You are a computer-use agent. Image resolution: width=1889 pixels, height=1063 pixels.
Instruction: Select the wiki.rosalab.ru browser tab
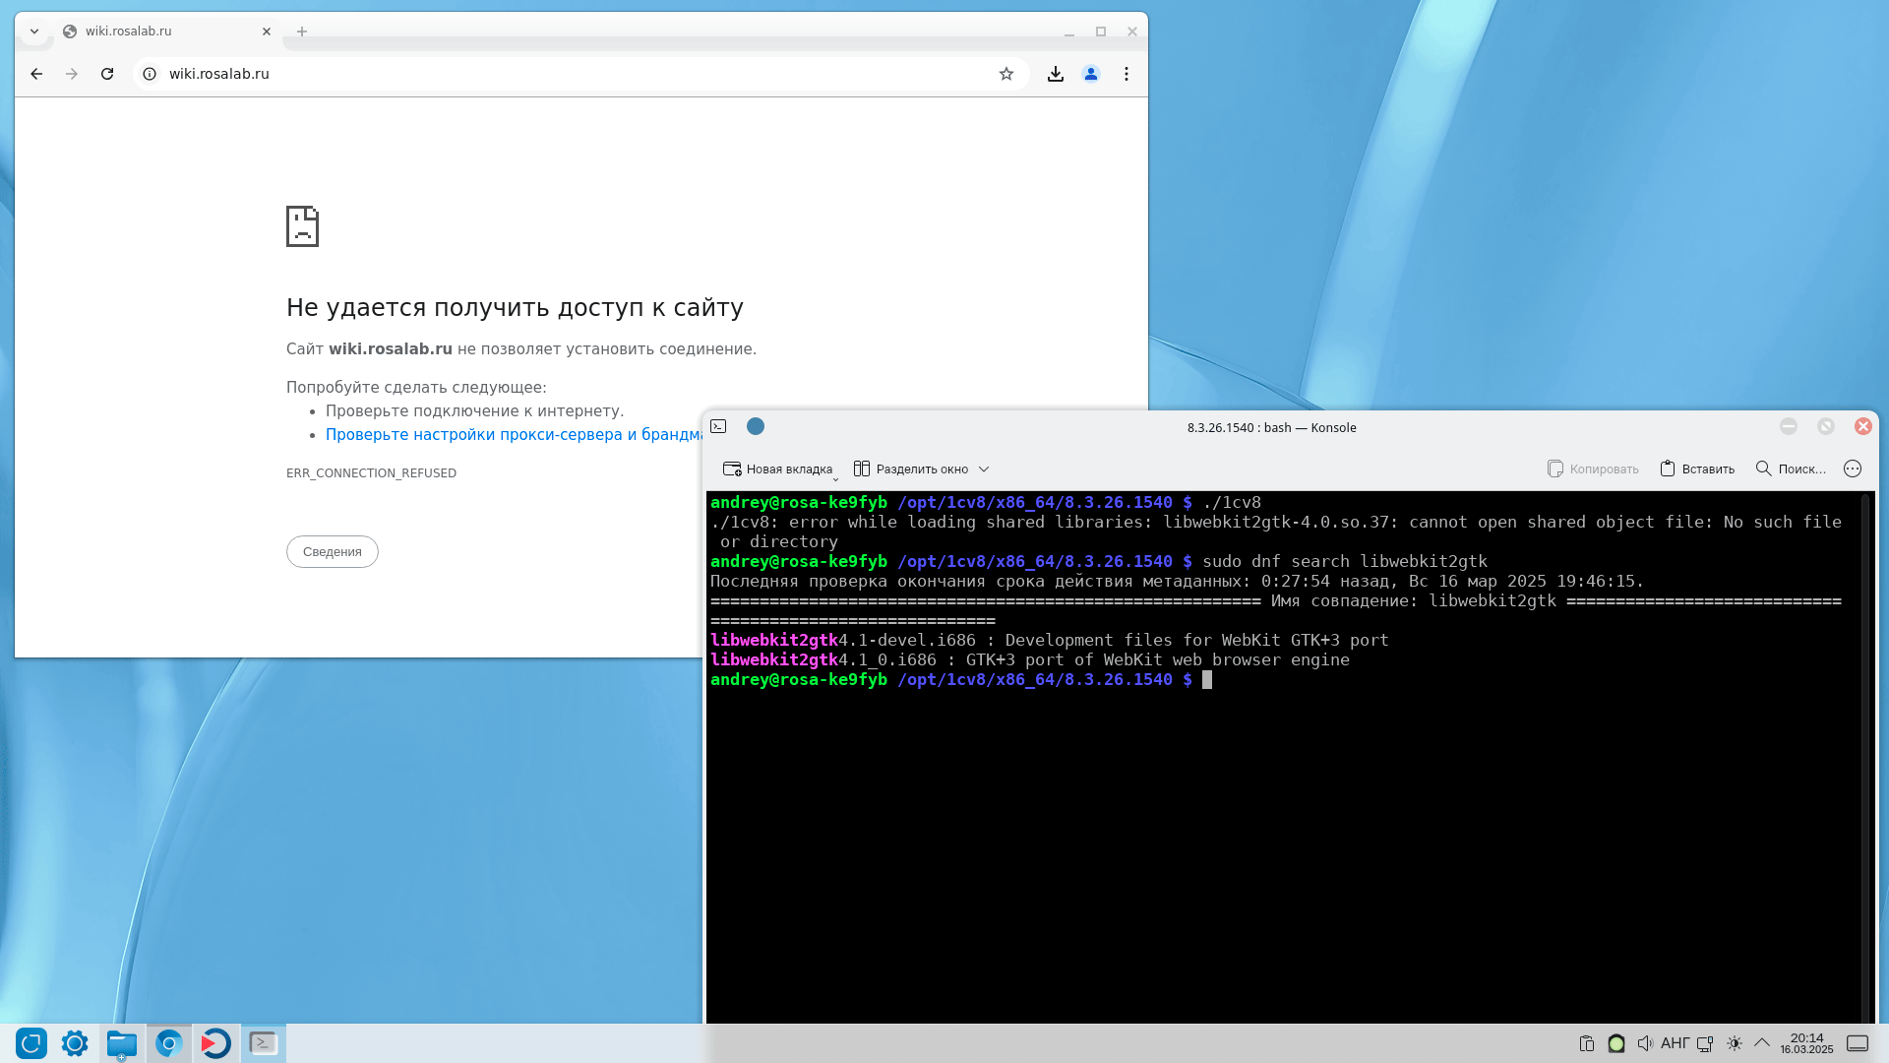pos(157,31)
